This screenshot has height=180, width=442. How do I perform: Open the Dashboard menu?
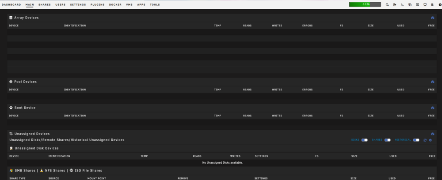click(11, 5)
